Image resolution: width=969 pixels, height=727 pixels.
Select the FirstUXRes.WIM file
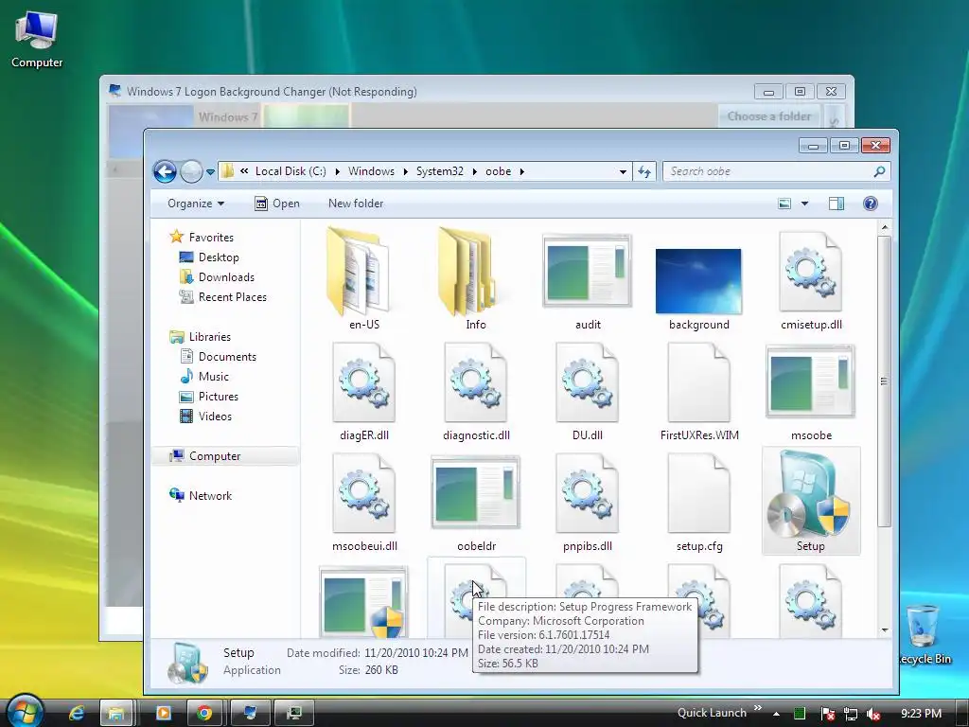[698, 391]
